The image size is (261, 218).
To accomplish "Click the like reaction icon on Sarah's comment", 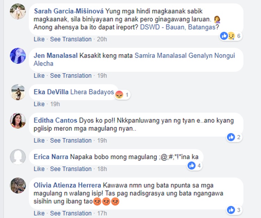I will pyautogui.click(x=224, y=36).
